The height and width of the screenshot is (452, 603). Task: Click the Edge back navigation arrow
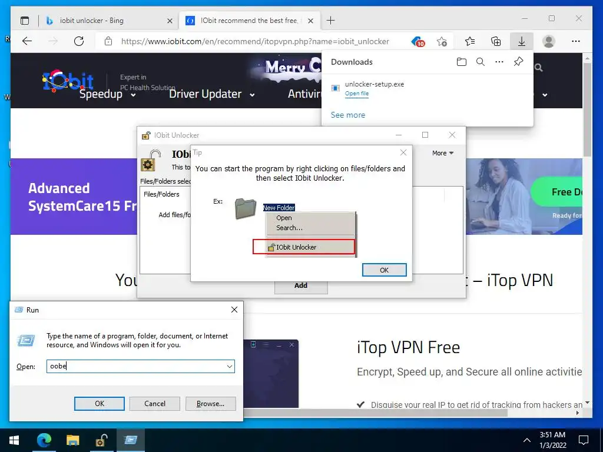pyautogui.click(x=27, y=41)
